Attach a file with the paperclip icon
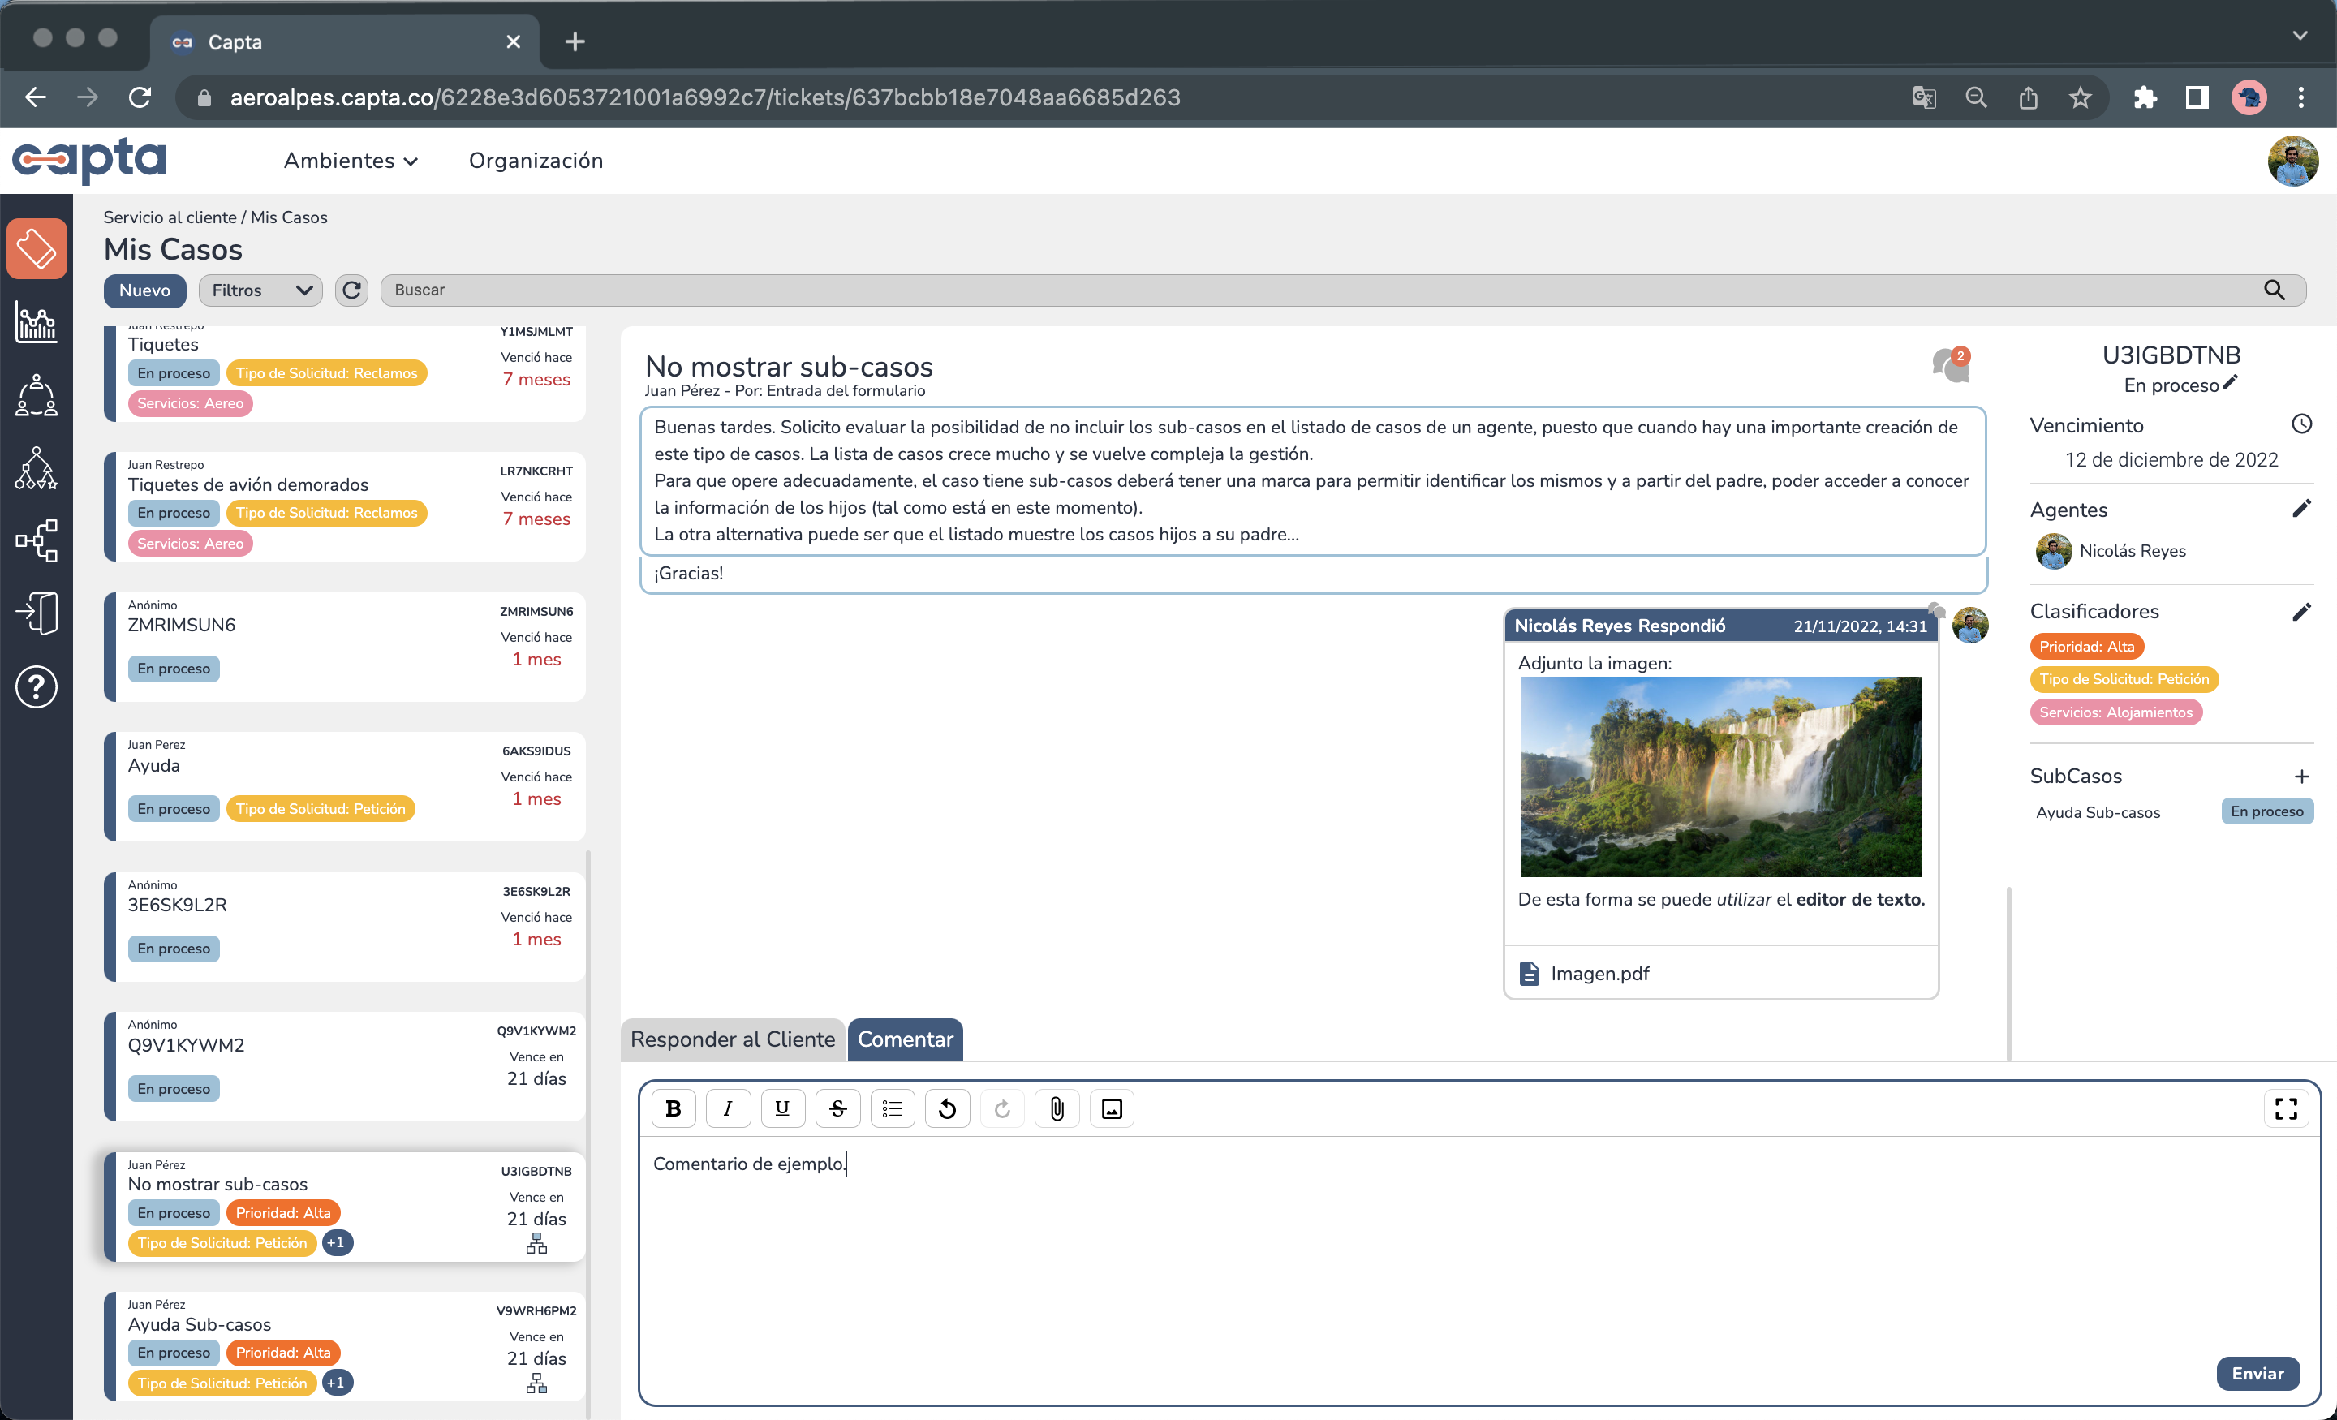2337x1420 pixels. pyautogui.click(x=1057, y=1108)
